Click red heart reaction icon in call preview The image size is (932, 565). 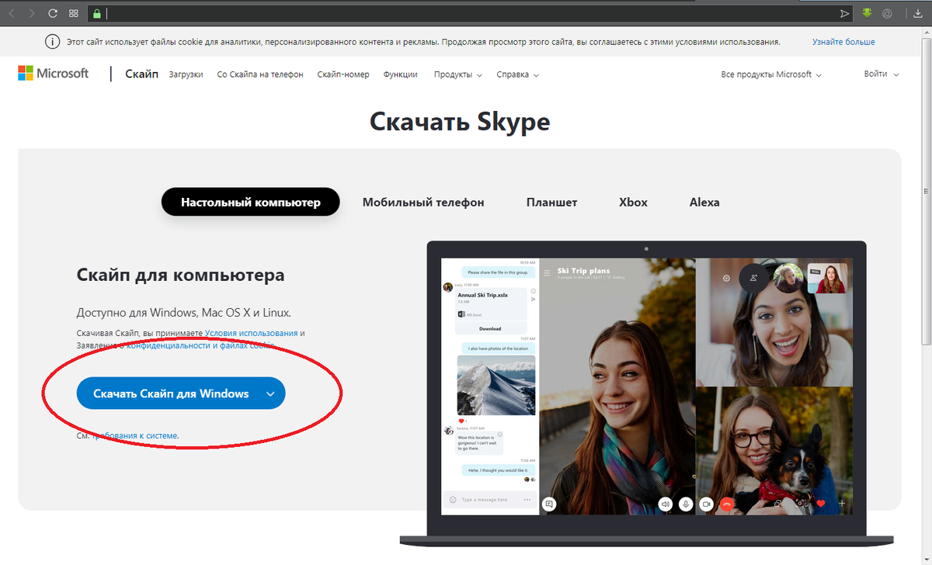coord(821,504)
